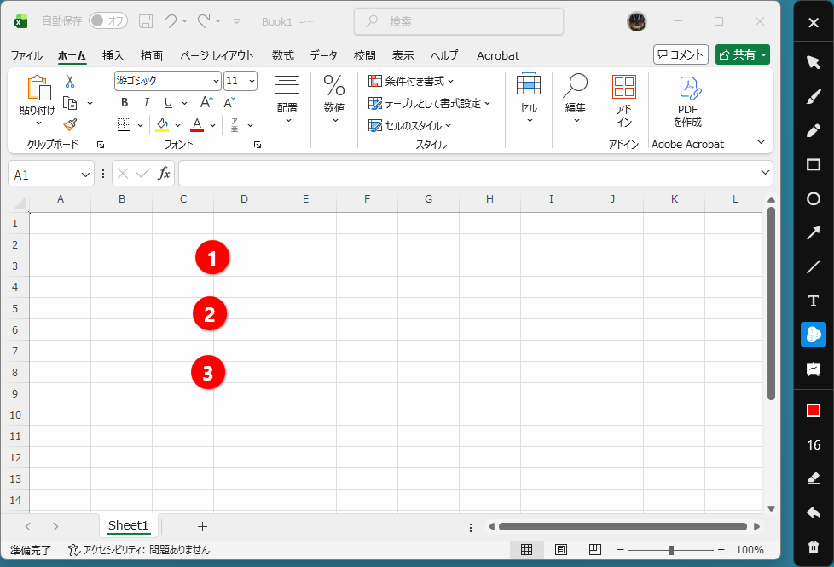The width and height of the screenshot is (834, 567).
Task: Toggle Bold formatting
Action: click(124, 101)
